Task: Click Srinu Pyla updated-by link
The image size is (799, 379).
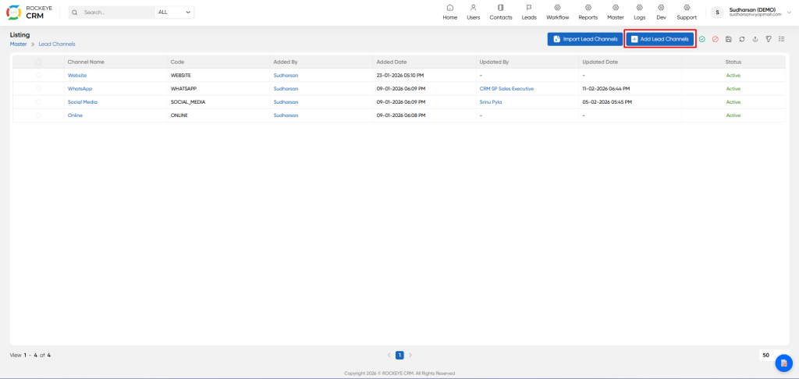Action: coord(492,102)
